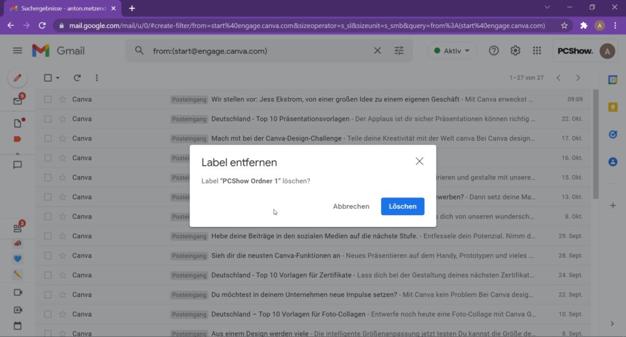The image size is (626, 337).
Task: Get add-ons with the plus icon
Action: pos(613,206)
